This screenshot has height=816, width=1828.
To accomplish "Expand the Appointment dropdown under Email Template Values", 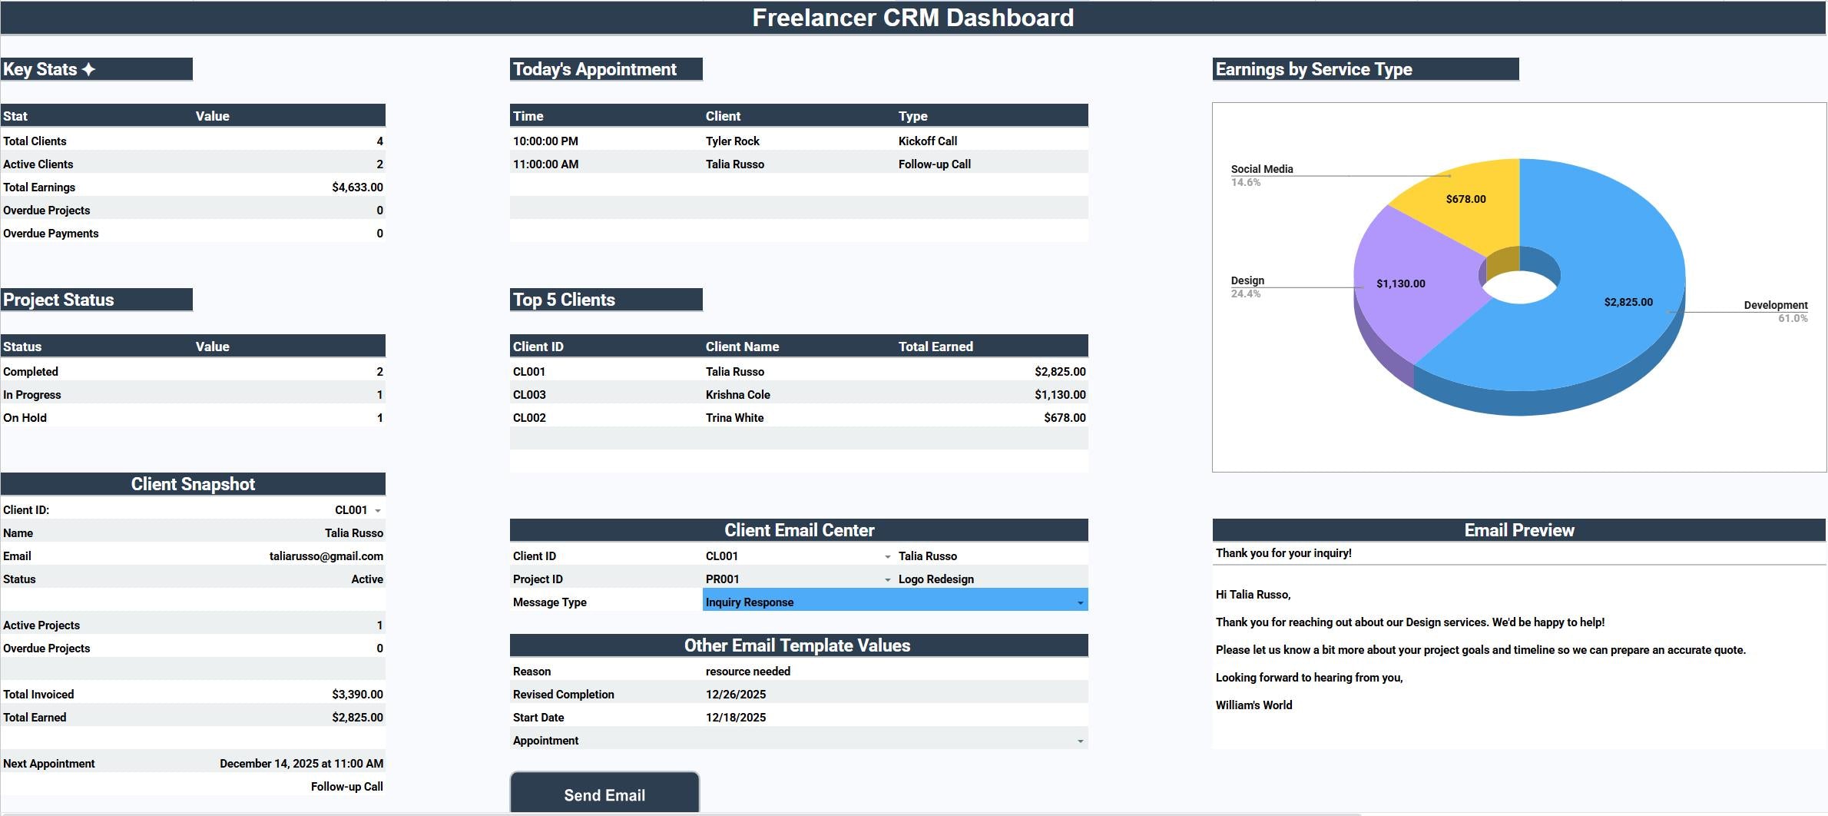I will coord(1081,740).
